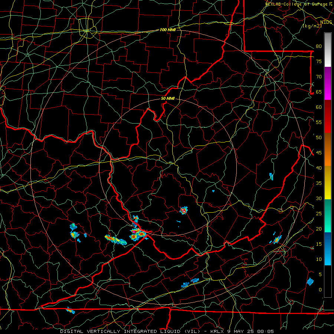Click the 15 value on the VIL scale

pos(319,244)
